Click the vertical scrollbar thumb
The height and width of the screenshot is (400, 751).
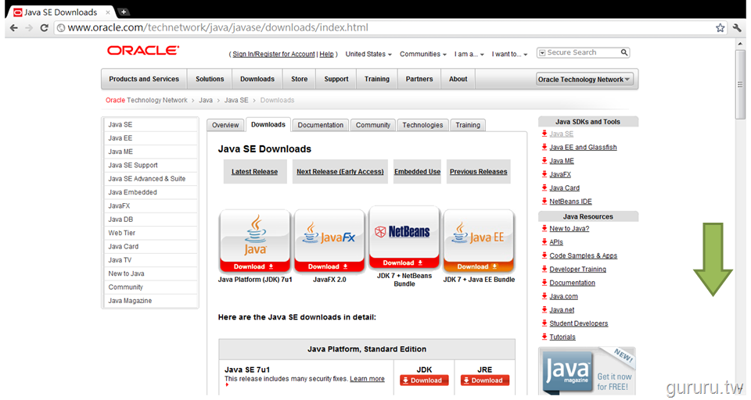pos(741,84)
